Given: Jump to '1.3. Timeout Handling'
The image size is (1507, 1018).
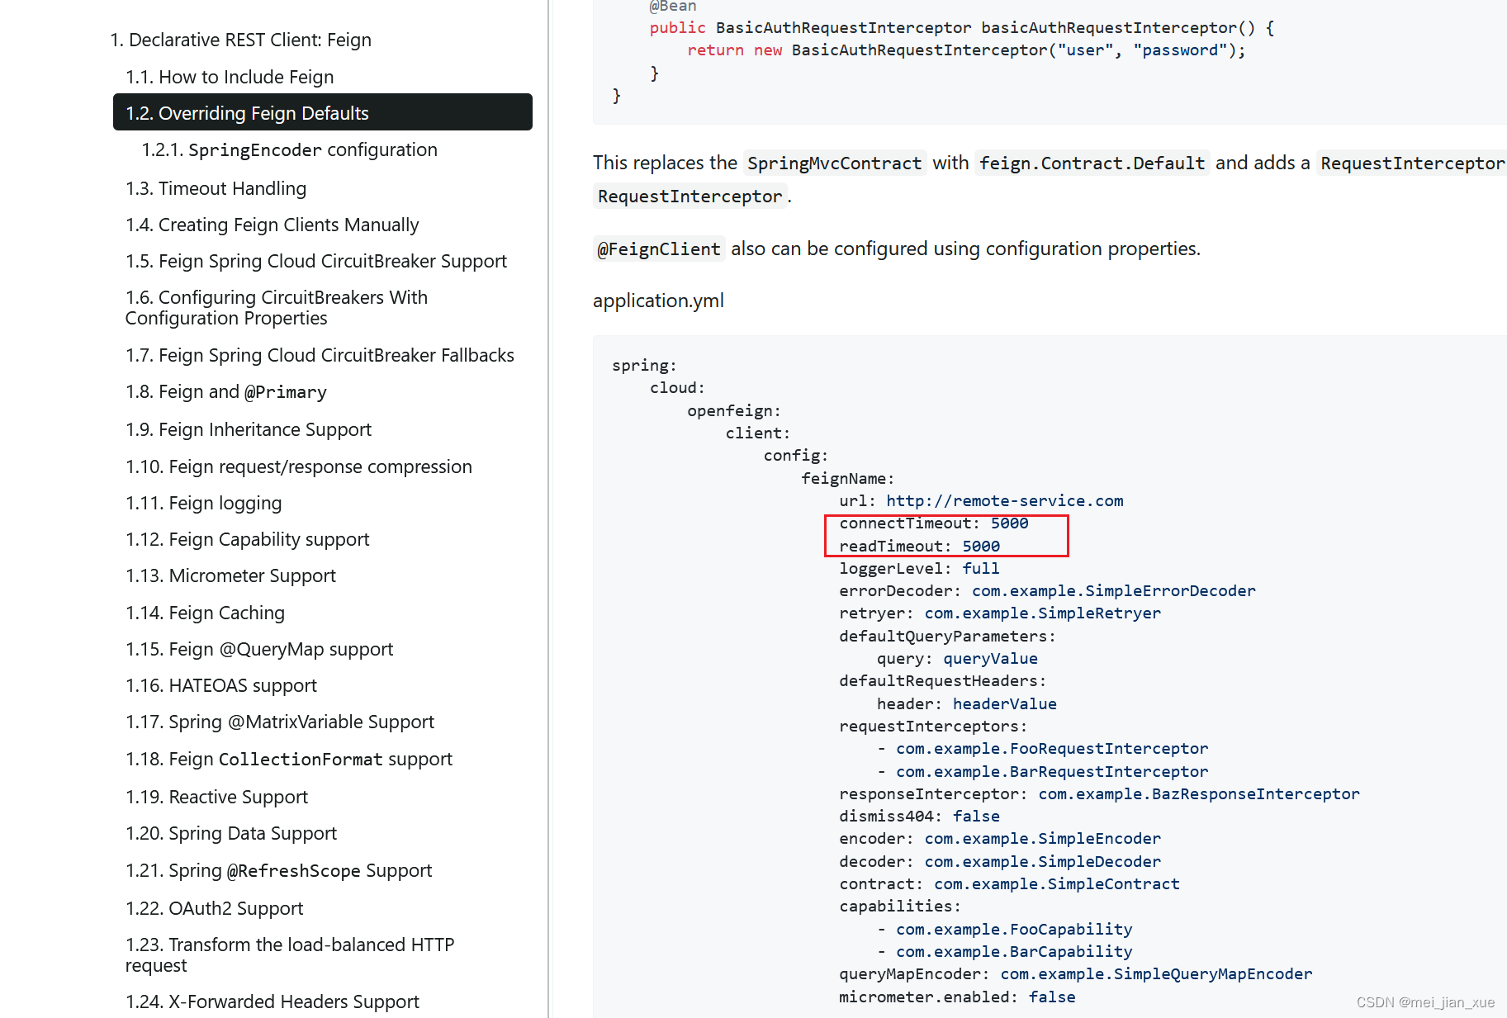Looking at the screenshot, I should [216, 188].
